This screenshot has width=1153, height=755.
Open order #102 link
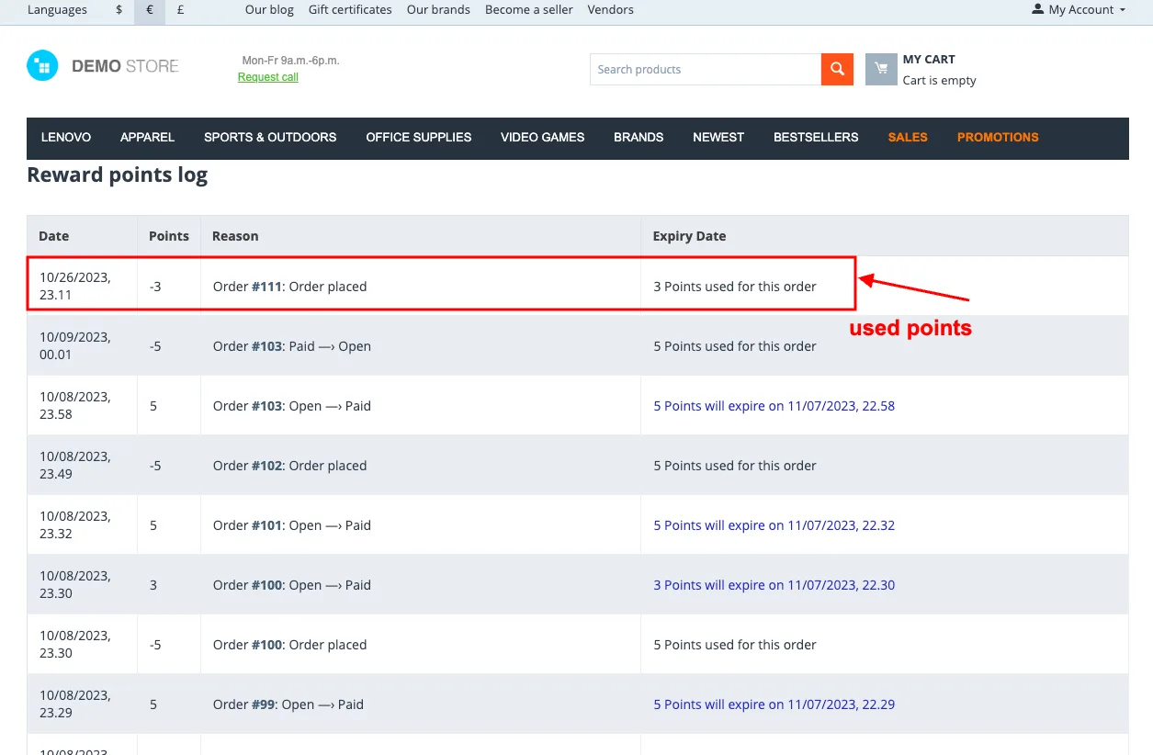point(267,466)
